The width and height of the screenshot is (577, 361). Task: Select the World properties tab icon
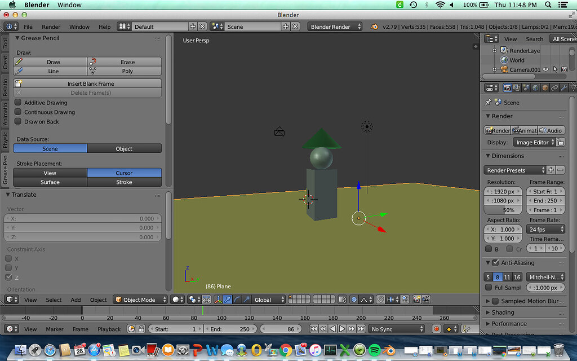(535, 87)
